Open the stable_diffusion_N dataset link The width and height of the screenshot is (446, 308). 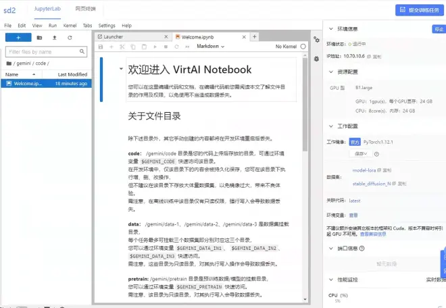[x=372, y=184]
